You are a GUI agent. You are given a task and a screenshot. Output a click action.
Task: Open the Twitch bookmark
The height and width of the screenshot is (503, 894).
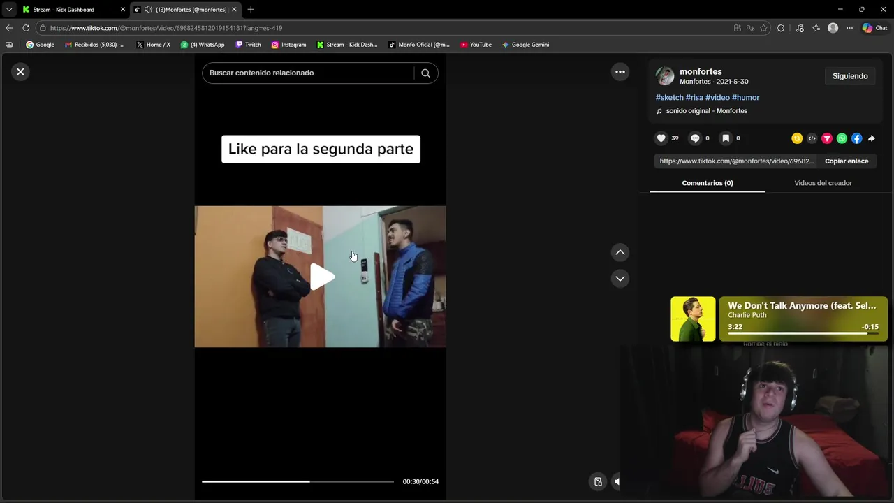[248, 45]
